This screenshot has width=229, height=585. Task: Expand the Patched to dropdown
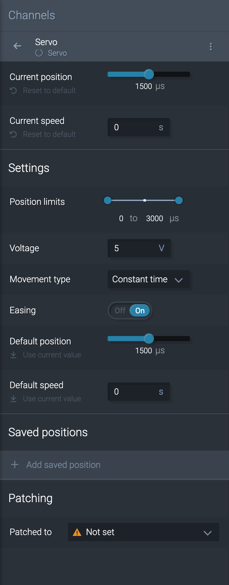click(143, 532)
